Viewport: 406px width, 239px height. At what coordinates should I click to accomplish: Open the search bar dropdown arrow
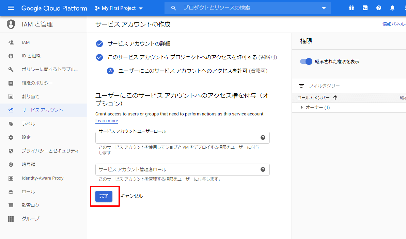point(324,8)
